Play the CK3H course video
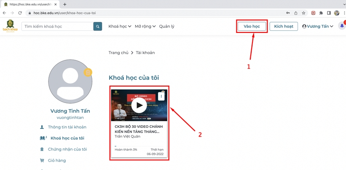The height and width of the screenshot is (170, 346). (x=139, y=105)
